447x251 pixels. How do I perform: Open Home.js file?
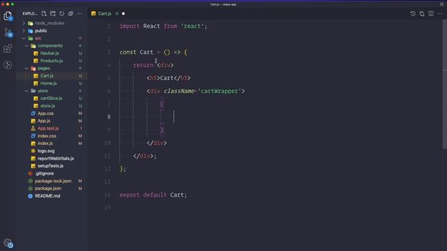point(48,84)
